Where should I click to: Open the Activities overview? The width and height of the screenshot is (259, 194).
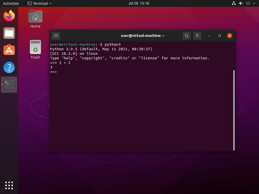pyautogui.click(x=11, y=3)
